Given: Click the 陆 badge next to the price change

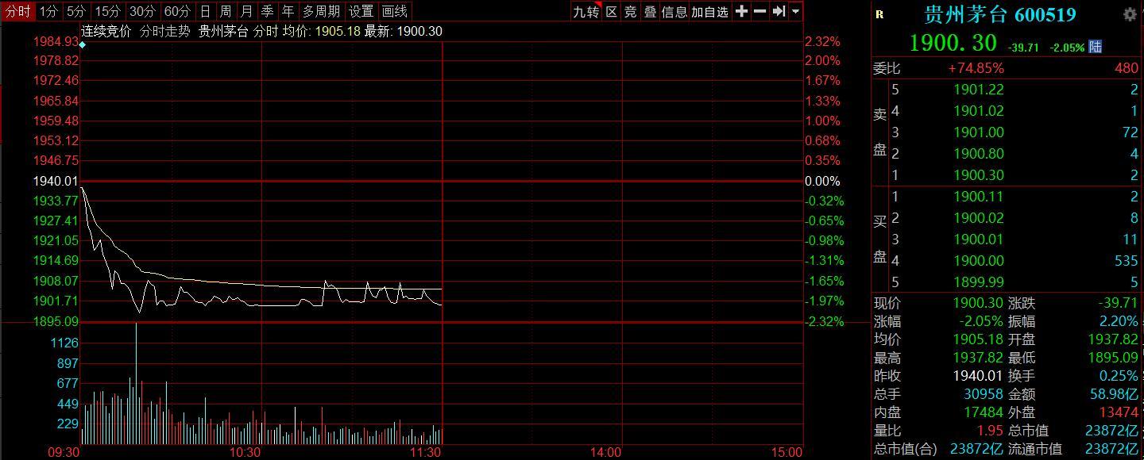Looking at the screenshot, I should coord(1096,47).
